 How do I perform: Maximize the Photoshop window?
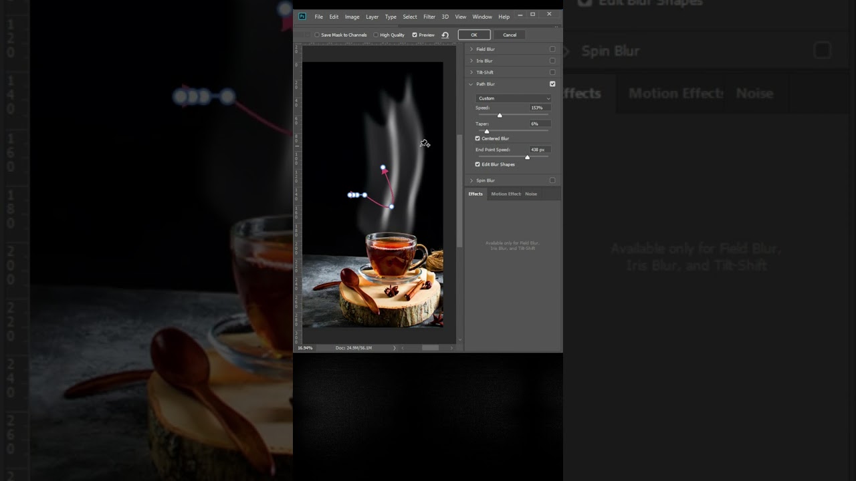(533, 14)
